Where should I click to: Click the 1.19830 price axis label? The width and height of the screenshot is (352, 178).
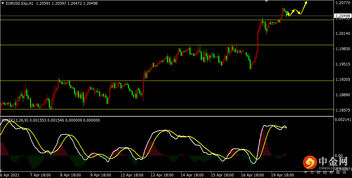343,49
